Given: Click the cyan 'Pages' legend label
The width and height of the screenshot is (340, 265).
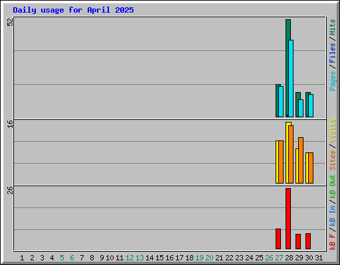Looking at the screenshot, I should coord(333,81).
